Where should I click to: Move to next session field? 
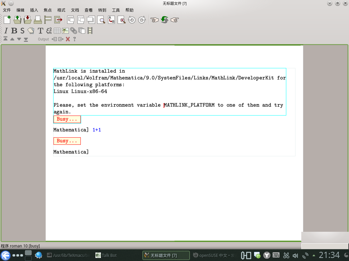click(19, 39)
